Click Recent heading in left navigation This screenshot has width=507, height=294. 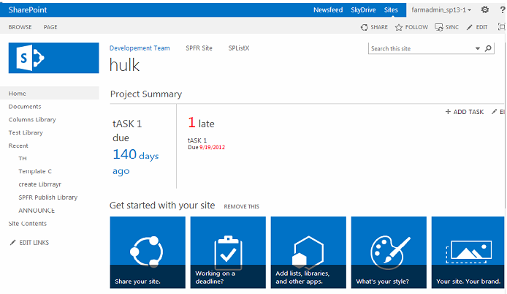click(18, 146)
